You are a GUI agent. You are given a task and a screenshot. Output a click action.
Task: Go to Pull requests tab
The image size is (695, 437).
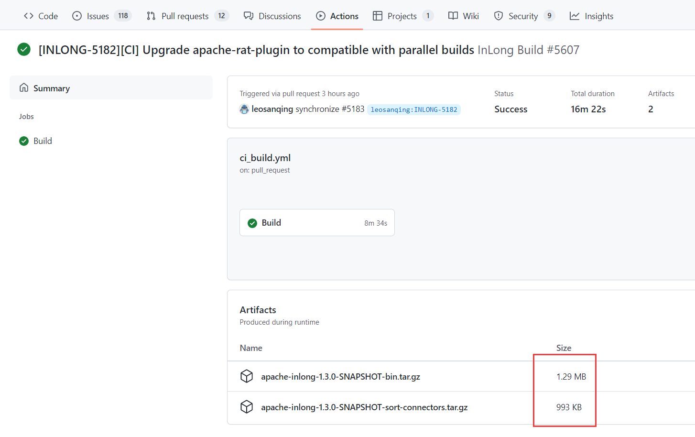click(187, 16)
